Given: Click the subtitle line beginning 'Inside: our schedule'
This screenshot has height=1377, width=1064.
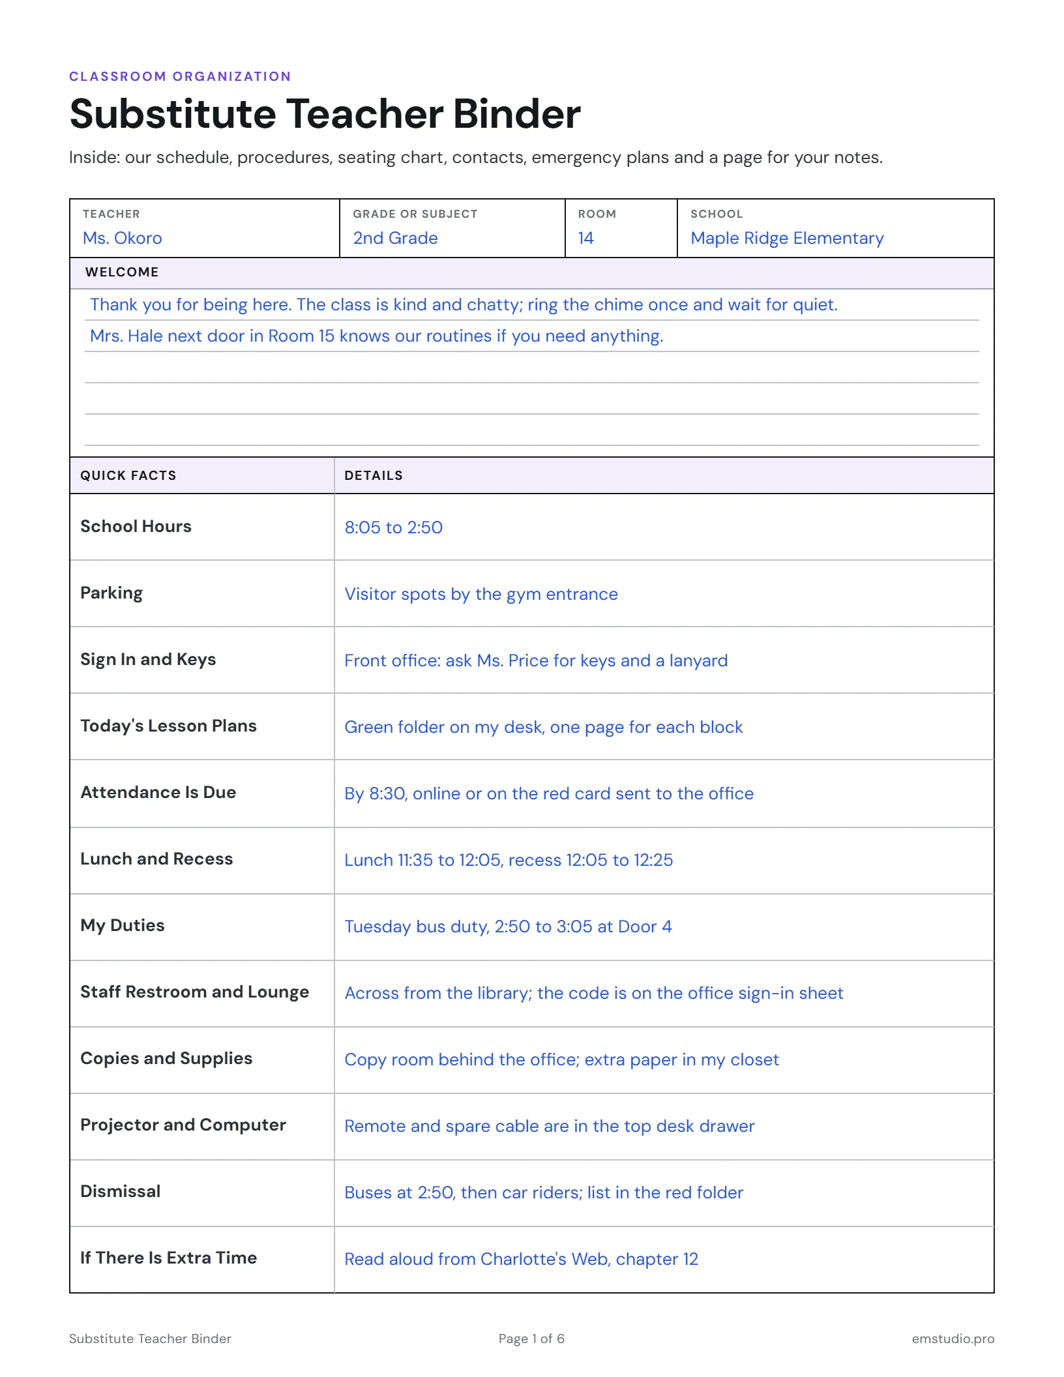Looking at the screenshot, I should click(x=476, y=158).
